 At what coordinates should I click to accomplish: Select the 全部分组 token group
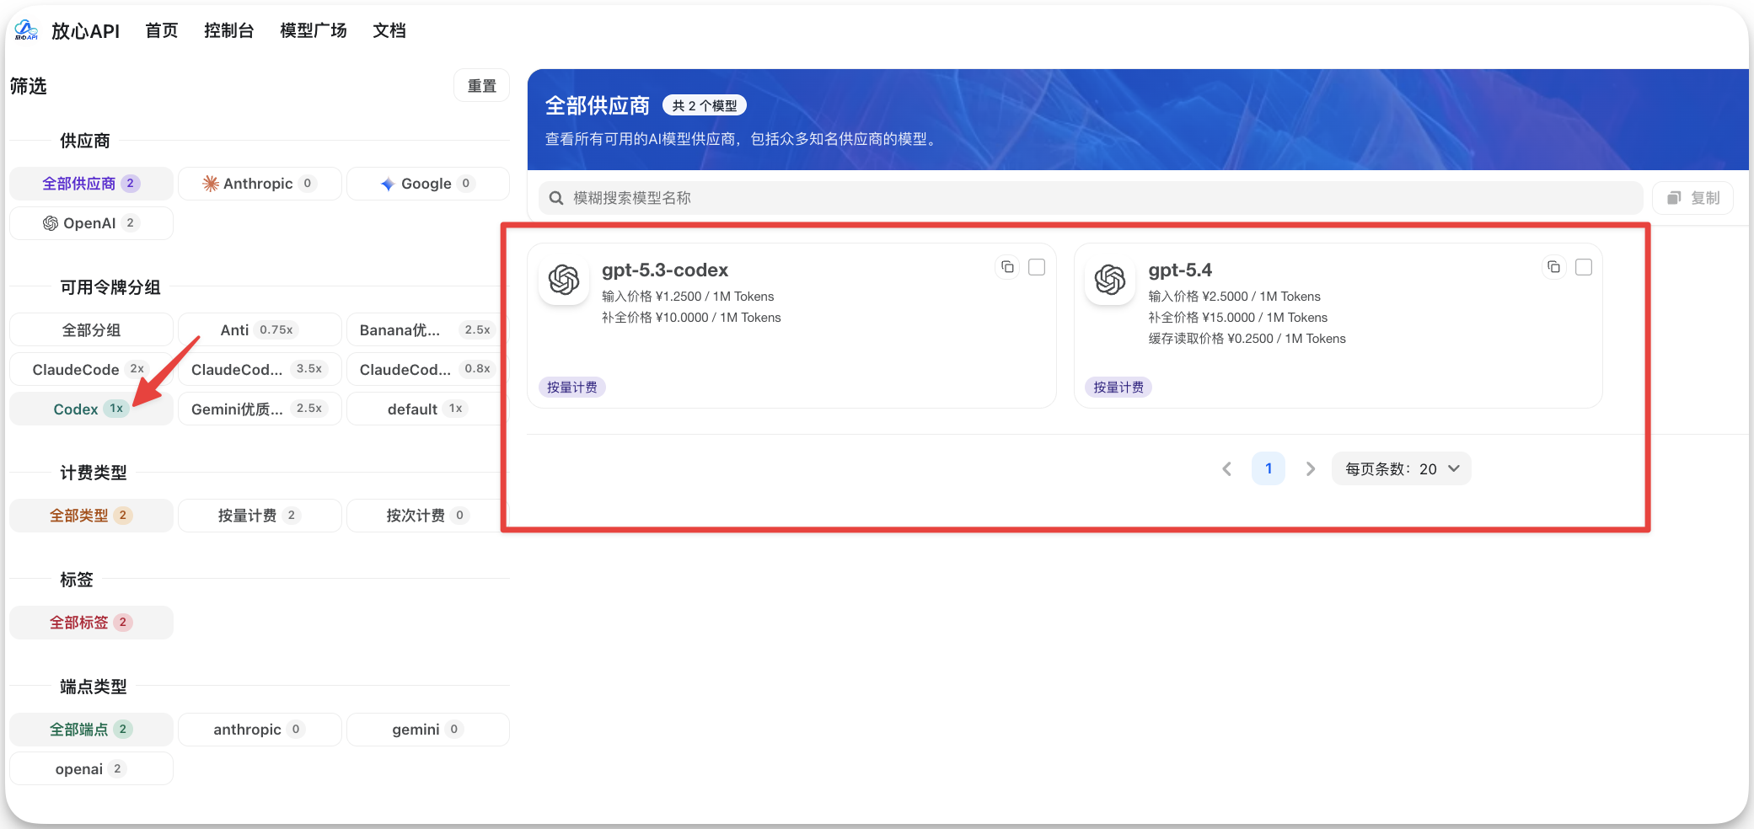click(91, 330)
